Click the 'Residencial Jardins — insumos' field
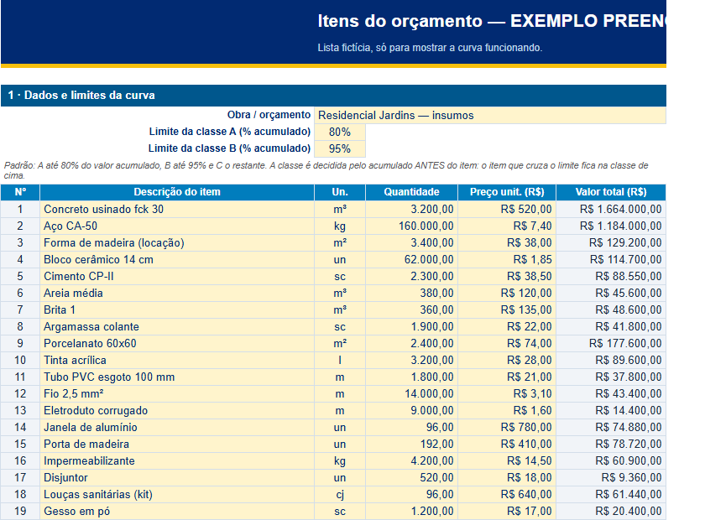Screen dimensions: 705x520 point(490,116)
